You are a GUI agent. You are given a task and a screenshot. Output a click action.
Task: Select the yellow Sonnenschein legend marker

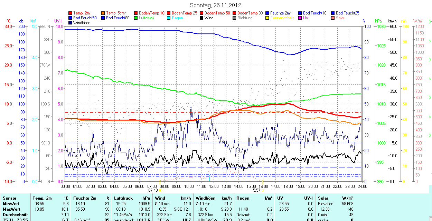pyautogui.click(x=267, y=18)
